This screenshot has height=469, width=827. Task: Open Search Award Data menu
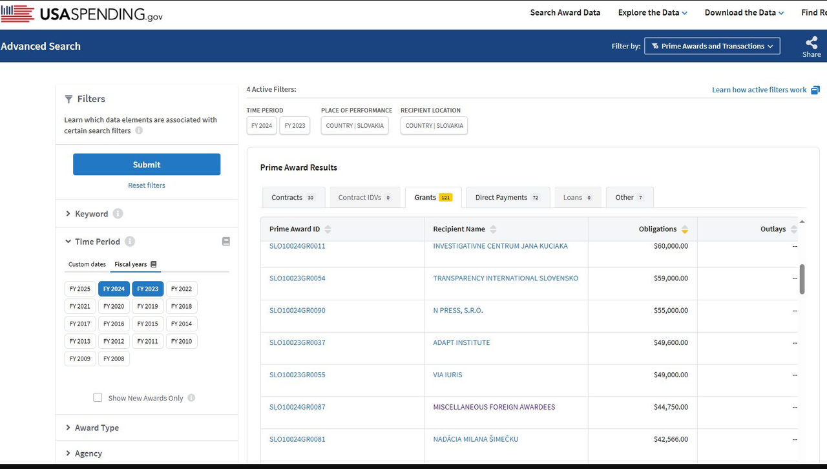point(565,12)
